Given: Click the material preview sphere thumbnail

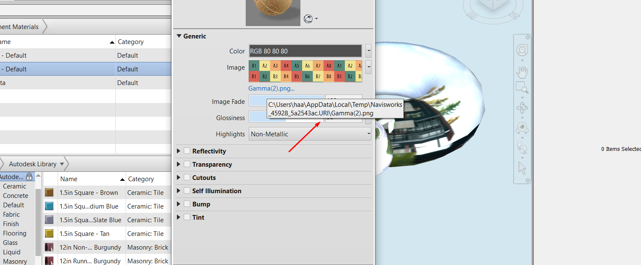Looking at the screenshot, I should tap(273, 13).
